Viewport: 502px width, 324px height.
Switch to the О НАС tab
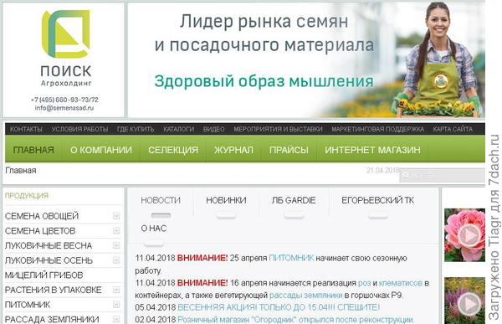[154, 229]
